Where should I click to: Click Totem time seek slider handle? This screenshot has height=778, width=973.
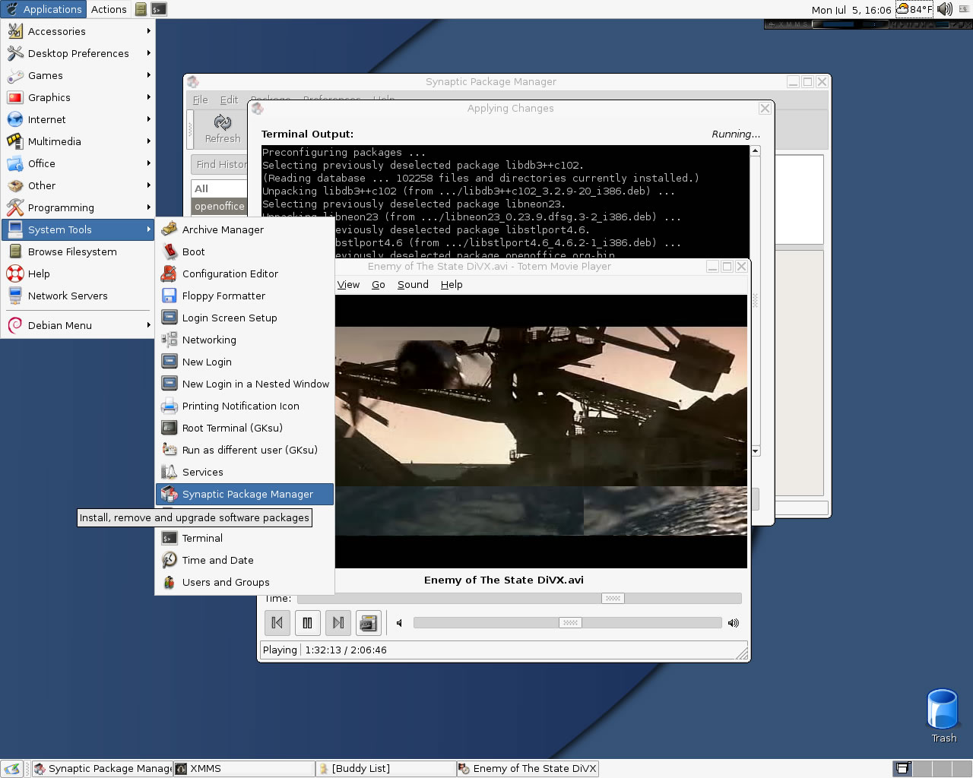click(613, 599)
